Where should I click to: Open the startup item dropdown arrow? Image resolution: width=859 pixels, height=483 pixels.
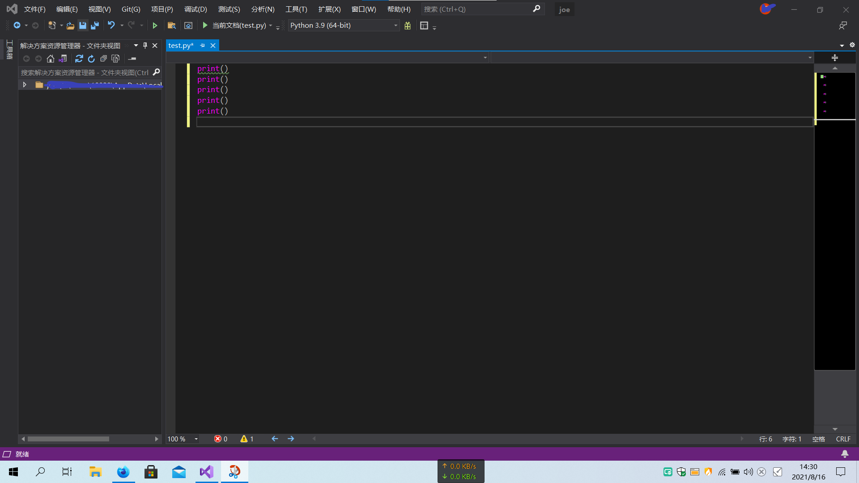click(271, 25)
